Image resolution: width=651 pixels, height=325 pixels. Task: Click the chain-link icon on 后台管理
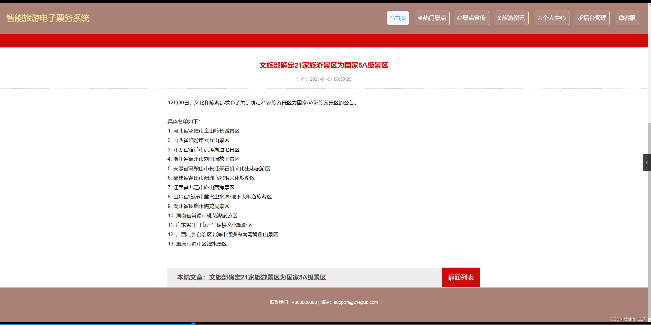click(580, 18)
